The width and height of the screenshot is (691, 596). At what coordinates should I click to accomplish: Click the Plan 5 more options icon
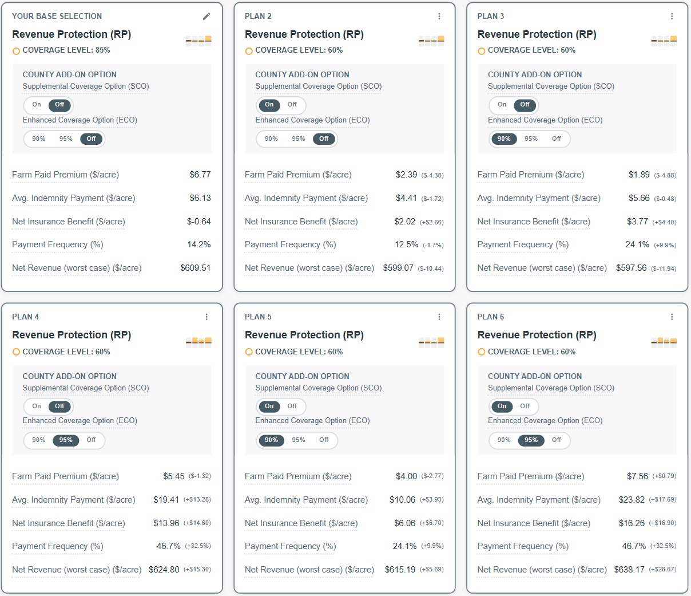(x=439, y=317)
